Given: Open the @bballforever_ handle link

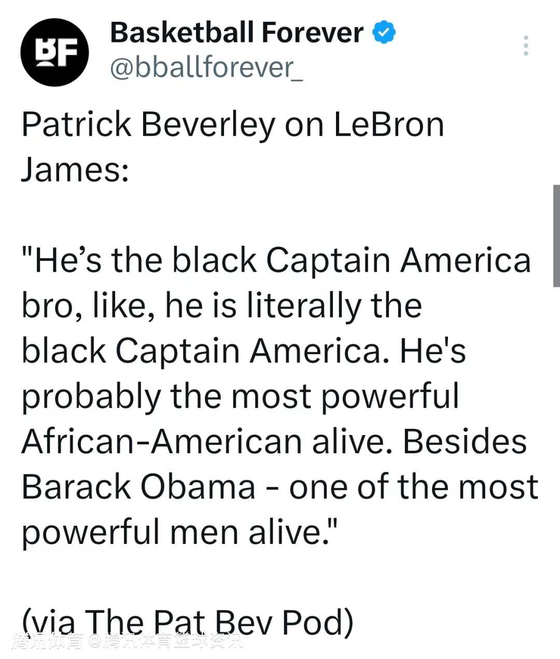Looking at the screenshot, I should (x=206, y=67).
